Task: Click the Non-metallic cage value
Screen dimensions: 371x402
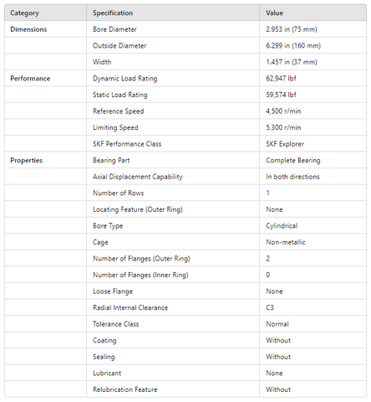Action: click(x=286, y=242)
